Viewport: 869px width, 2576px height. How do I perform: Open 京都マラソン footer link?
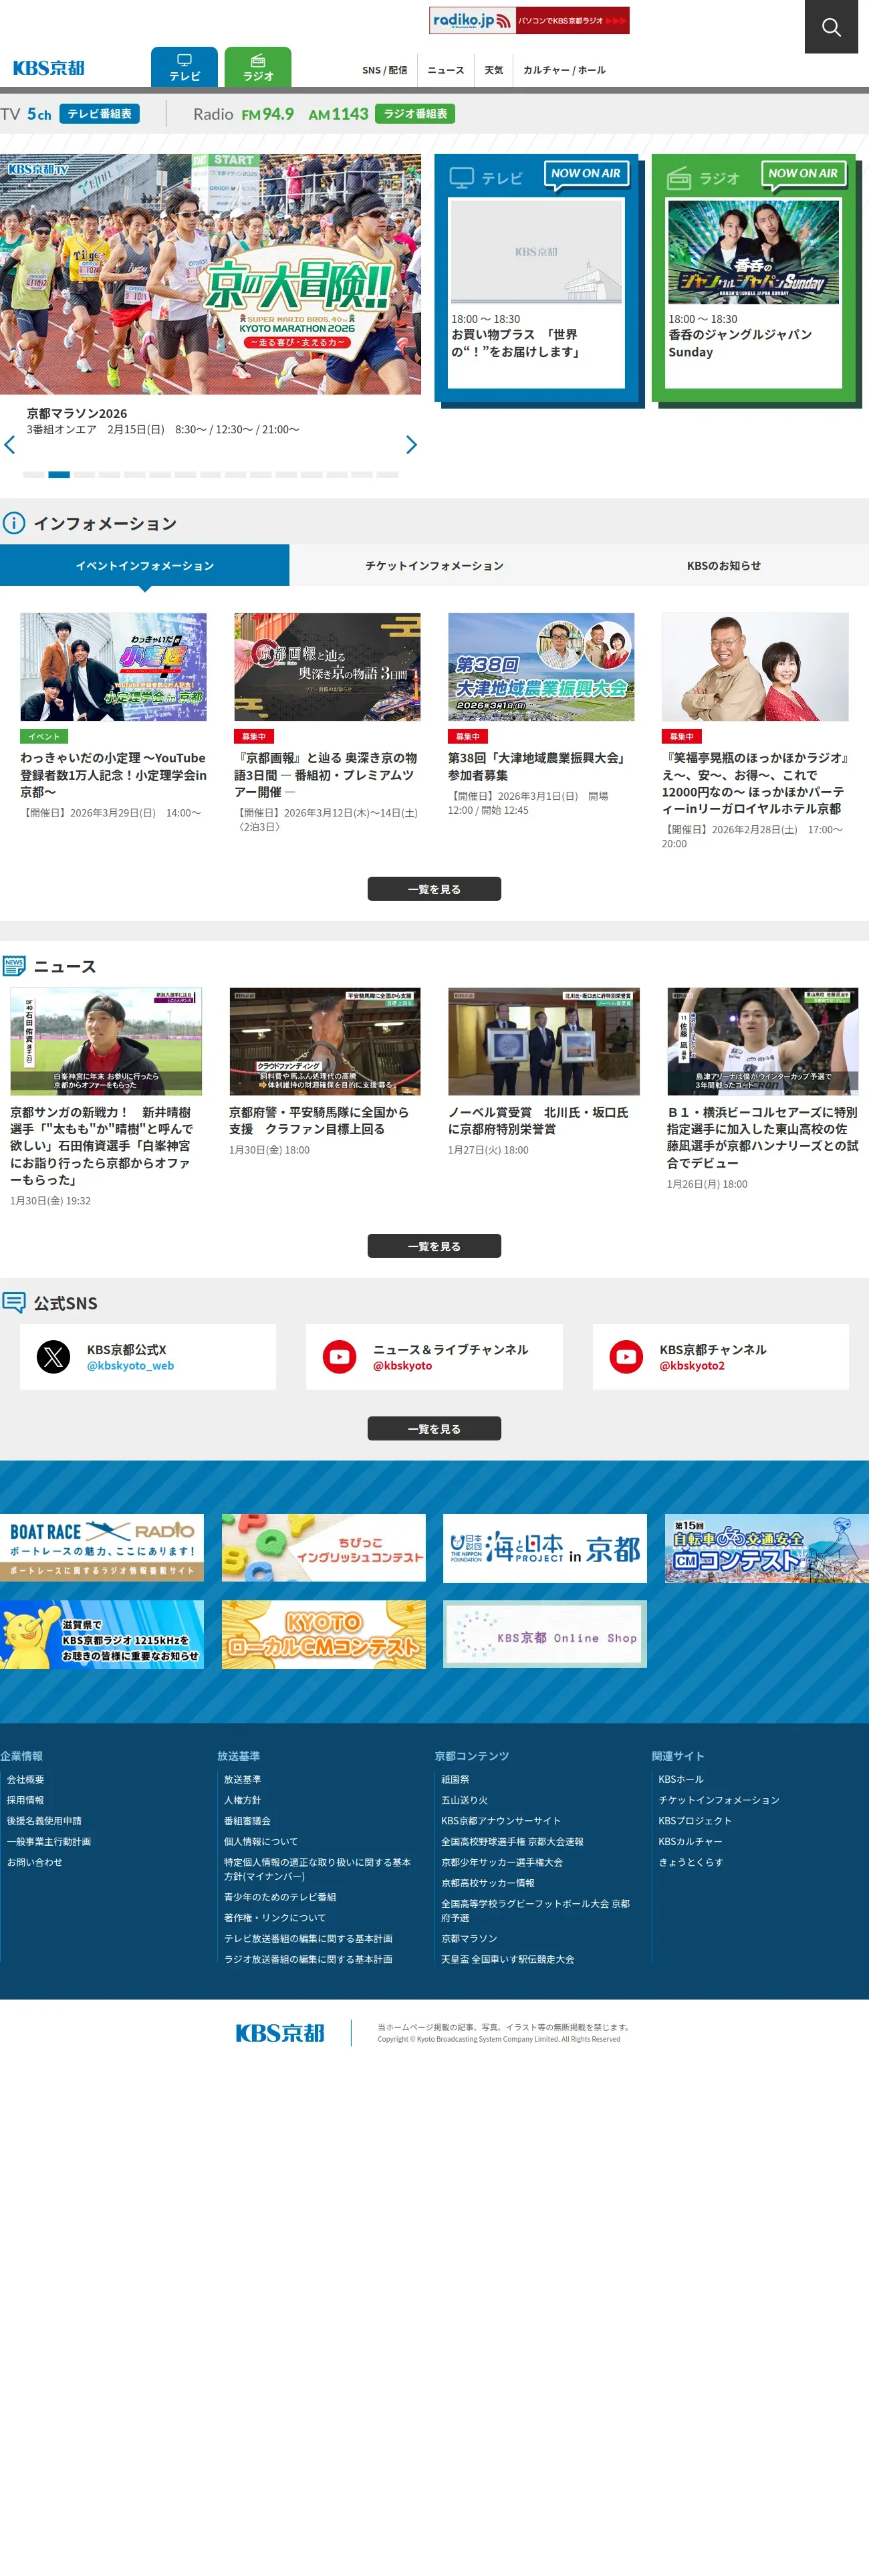[469, 1938]
